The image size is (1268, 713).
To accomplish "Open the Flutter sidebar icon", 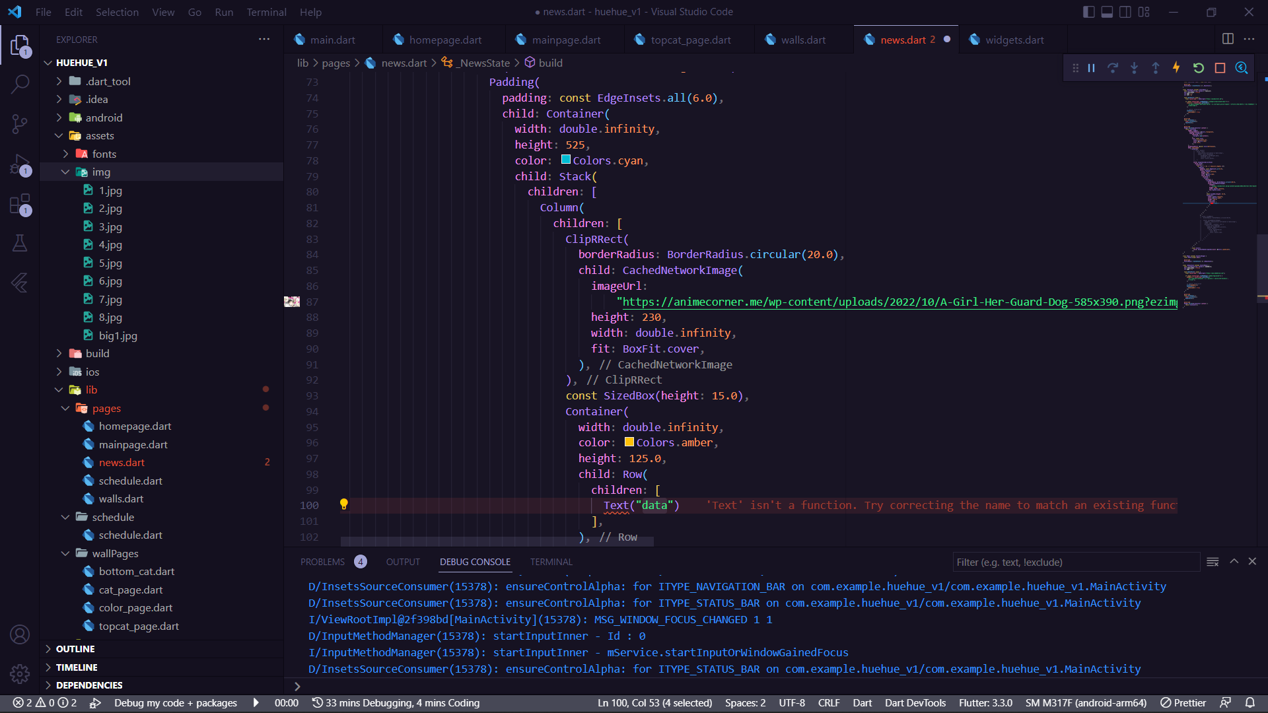I will coord(20,283).
